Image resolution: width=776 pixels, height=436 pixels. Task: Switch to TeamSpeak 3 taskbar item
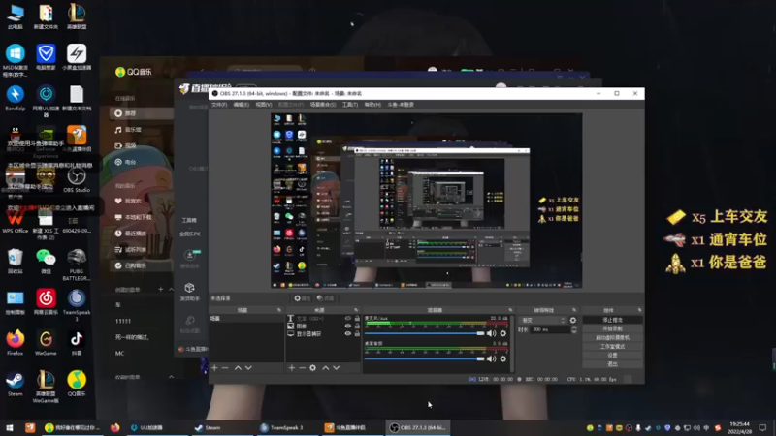287,427
